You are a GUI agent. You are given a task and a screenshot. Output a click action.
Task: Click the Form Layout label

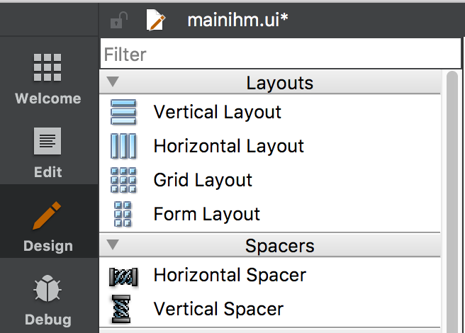(x=207, y=215)
